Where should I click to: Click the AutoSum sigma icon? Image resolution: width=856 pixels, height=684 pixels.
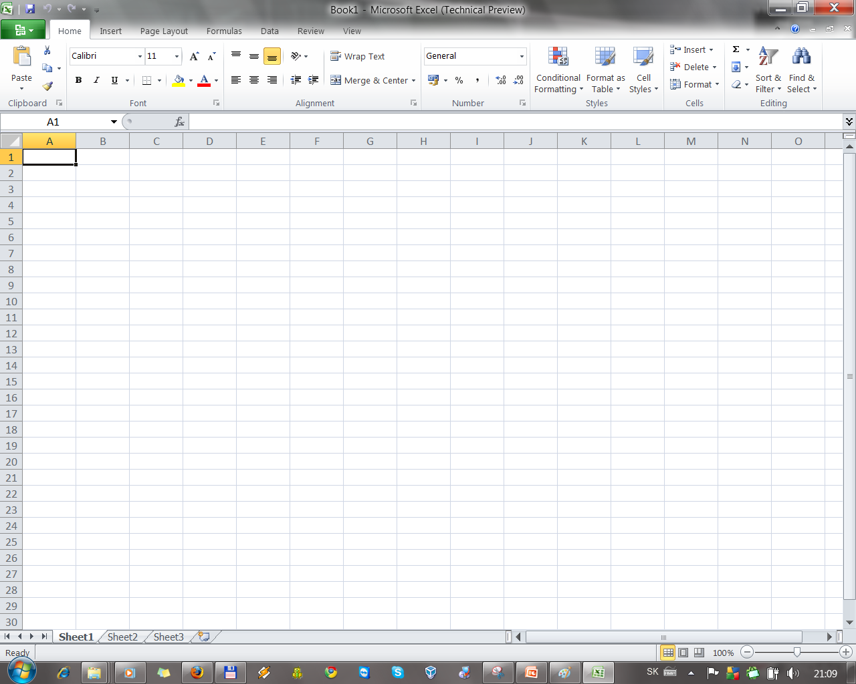pyautogui.click(x=736, y=49)
